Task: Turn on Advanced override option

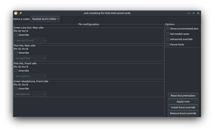Action: click(168, 39)
